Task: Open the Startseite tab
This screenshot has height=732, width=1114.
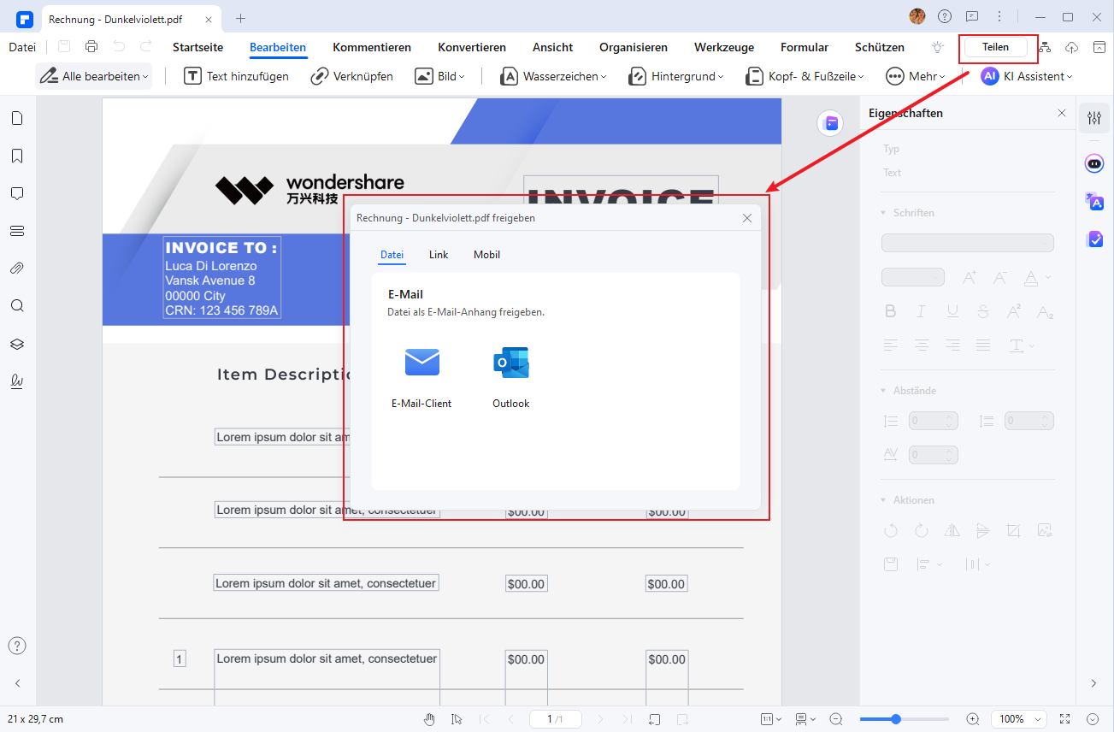Action: click(198, 47)
